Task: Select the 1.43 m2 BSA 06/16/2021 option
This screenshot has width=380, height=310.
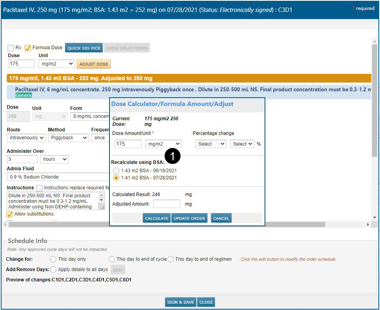Action: (116, 171)
